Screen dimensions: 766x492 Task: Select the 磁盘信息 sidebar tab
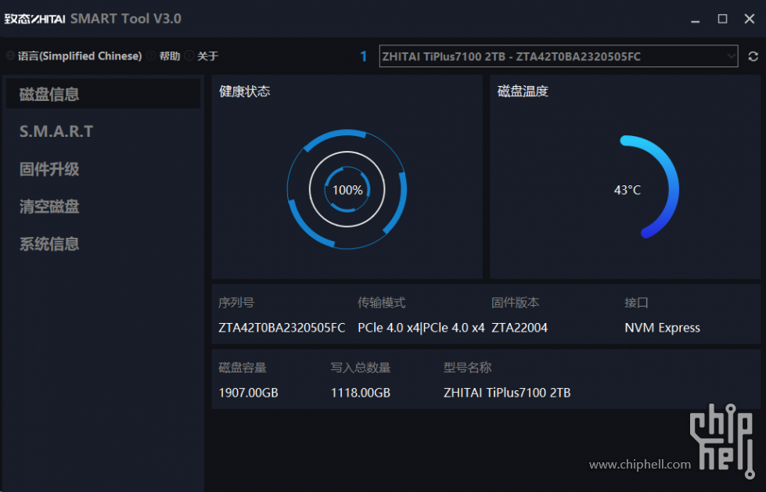(103, 94)
